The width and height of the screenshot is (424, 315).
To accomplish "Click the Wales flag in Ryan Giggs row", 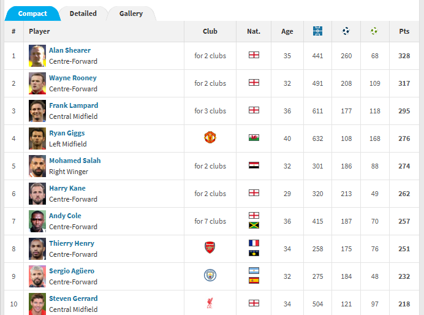I will (254, 138).
